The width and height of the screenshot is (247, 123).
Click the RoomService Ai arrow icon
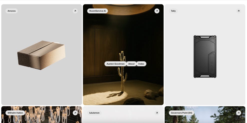(x=157, y=11)
